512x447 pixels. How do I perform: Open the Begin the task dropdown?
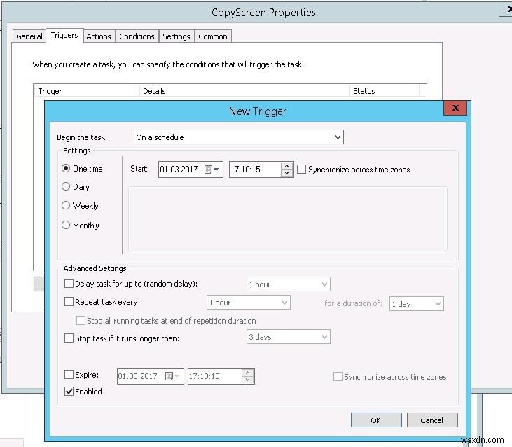pyautogui.click(x=239, y=137)
